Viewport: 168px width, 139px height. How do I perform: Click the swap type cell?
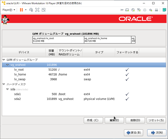coord(87,79)
